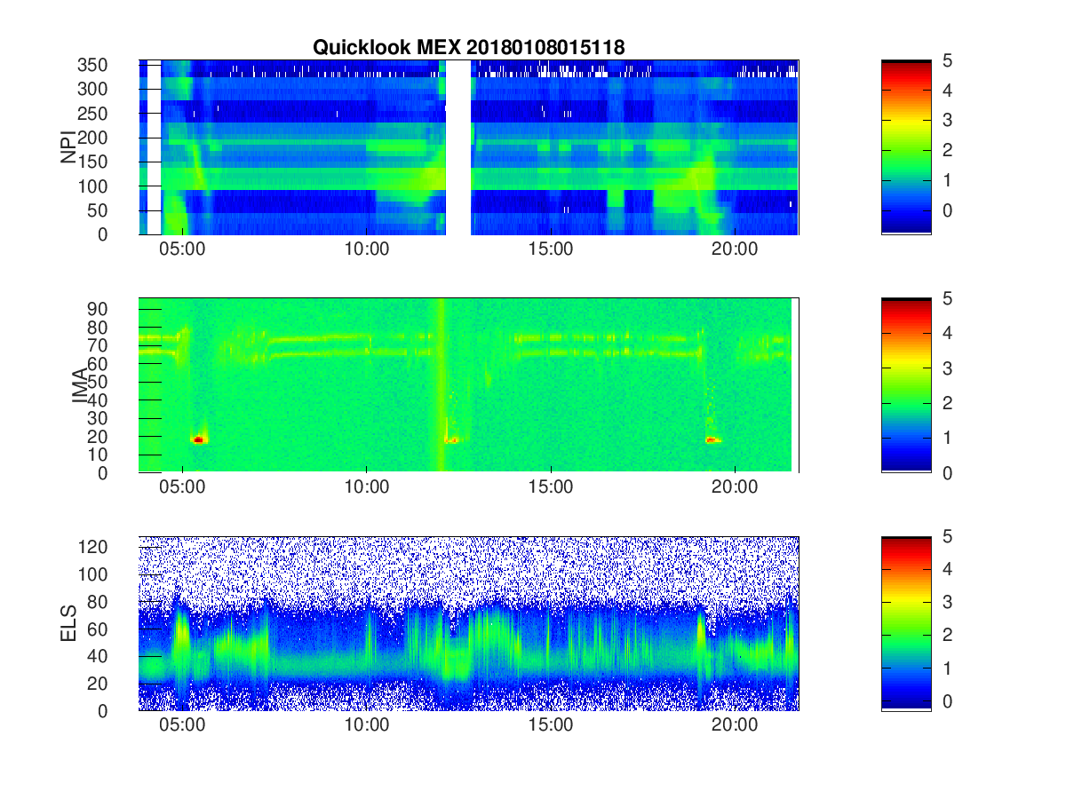Click the IMA panel colorbar
The height and width of the screenshot is (799, 1066).
[906, 385]
